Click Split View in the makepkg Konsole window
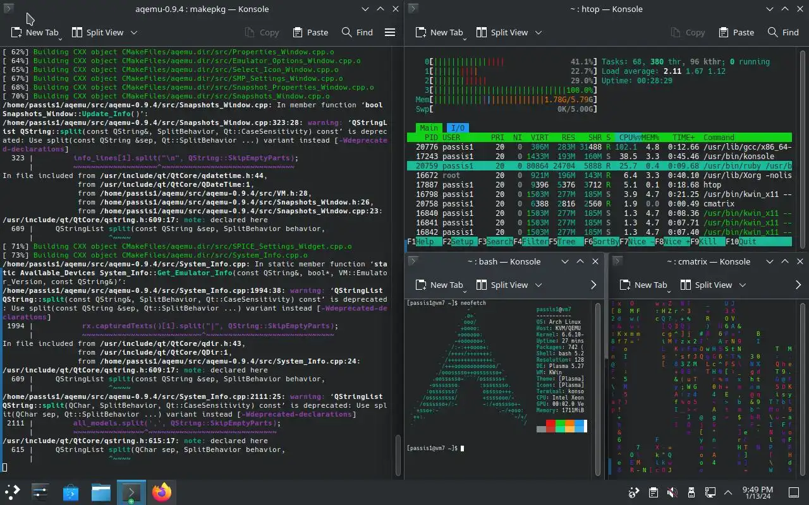The image size is (809, 505). point(97,32)
